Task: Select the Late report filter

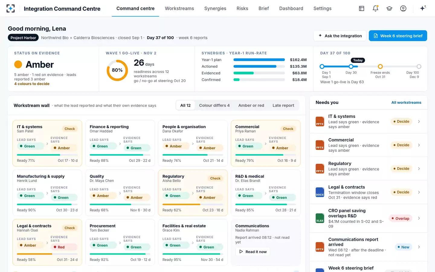Action: click(283, 105)
